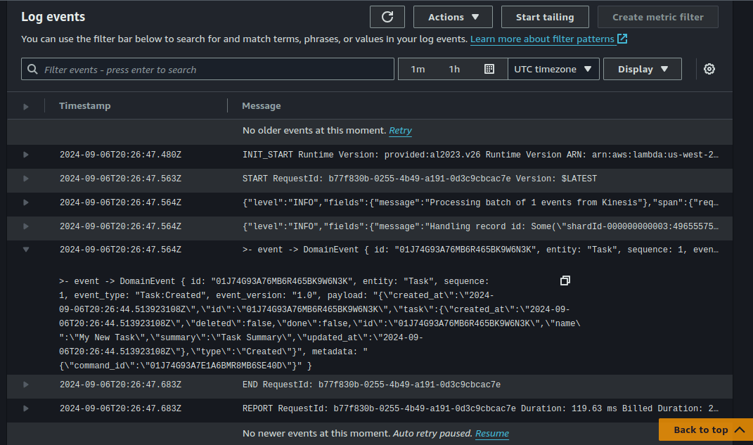Click the search magnifier in filter bar
The image size is (753, 445).
coord(32,70)
